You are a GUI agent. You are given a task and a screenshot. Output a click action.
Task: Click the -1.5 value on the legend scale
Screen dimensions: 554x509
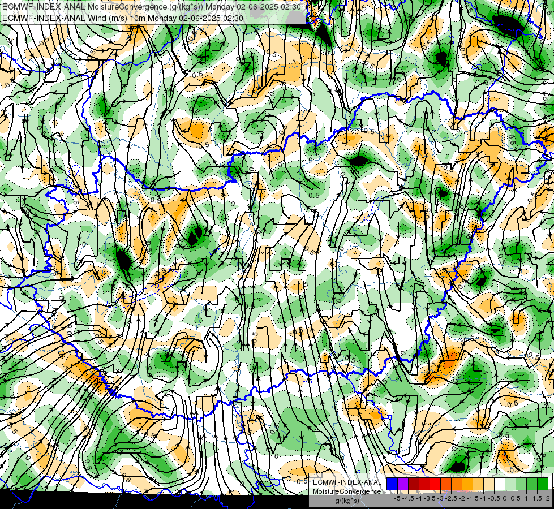coord(473,498)
